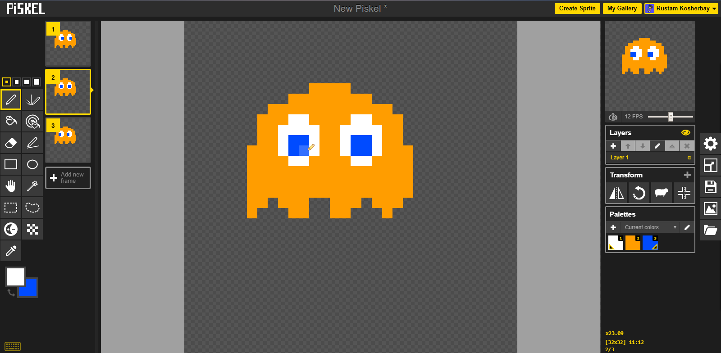Click the animated preview window
Screen dimensions: 721x353
pos(650,66)
